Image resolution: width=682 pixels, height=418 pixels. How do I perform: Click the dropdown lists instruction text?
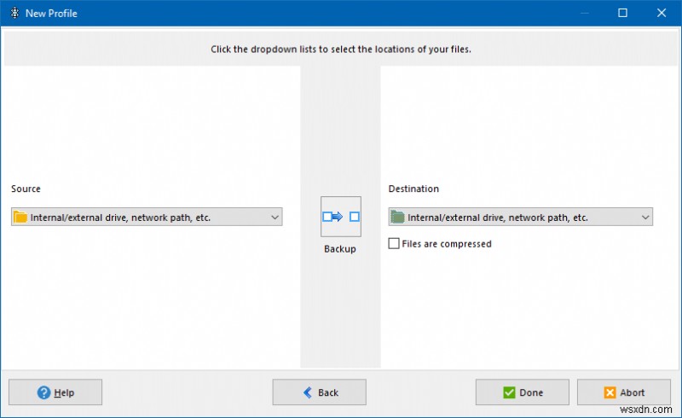[341, 49]
